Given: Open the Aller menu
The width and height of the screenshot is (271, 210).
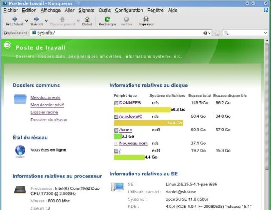Looking at the screenshot, I should click(69, 10).
